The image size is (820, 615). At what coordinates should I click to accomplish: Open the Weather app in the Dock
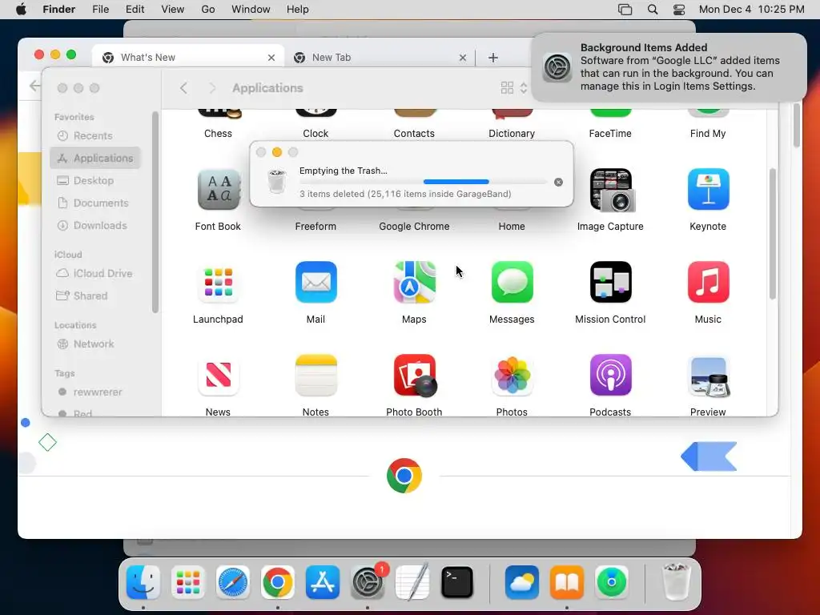coord(522,582)
